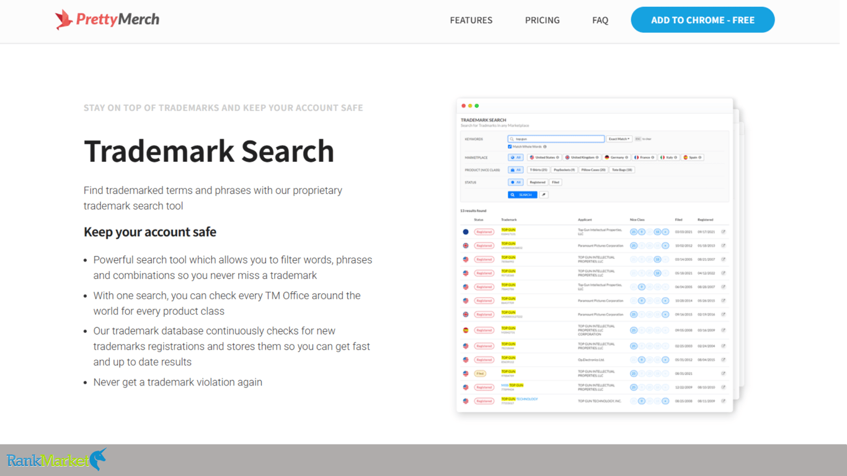Open external link for row filed 09/05/2008
This screenshot has width=847, height=476.
(723, 330)
